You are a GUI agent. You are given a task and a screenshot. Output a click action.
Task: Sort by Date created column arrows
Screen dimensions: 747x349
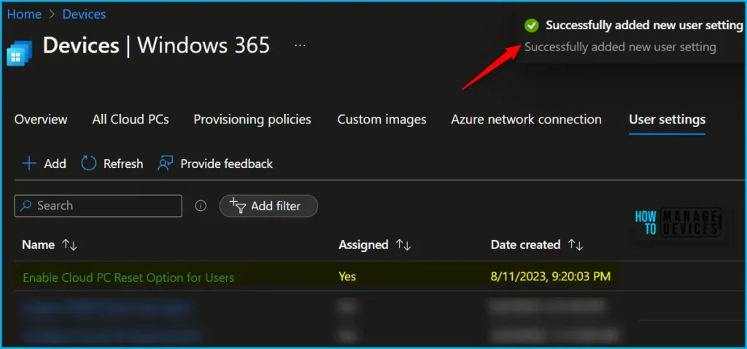point(576,245)
